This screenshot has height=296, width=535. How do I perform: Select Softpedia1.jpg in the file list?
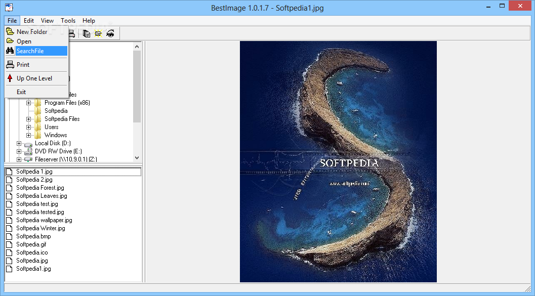(34, 269)
